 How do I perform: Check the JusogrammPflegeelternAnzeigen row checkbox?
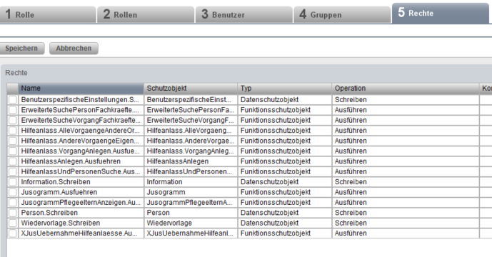13,203
